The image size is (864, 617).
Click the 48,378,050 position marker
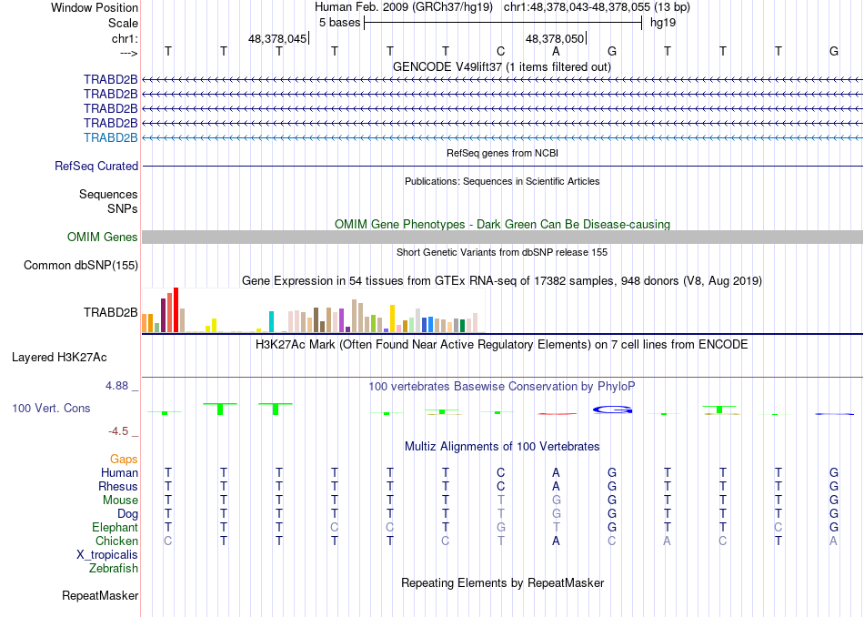pyautogui.click(x=556, y=38)
